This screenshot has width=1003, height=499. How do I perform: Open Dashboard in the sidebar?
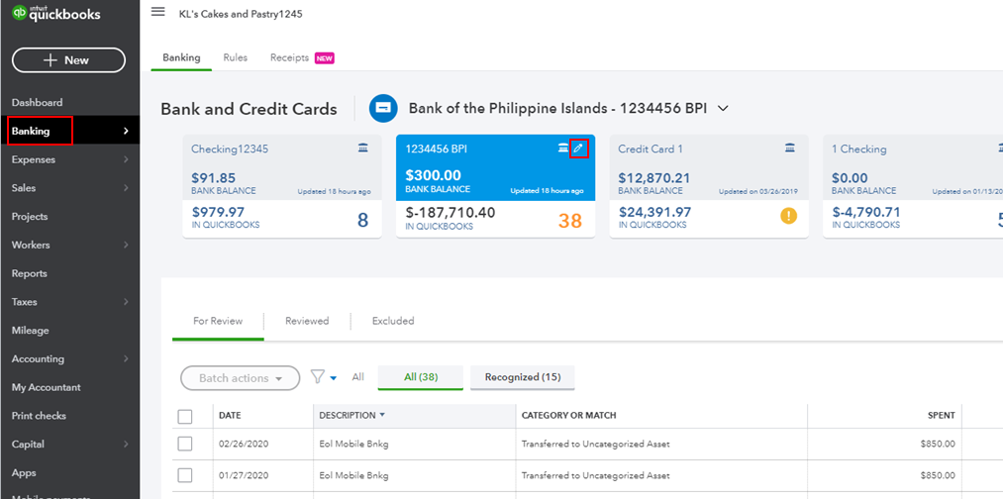[37, 102]
